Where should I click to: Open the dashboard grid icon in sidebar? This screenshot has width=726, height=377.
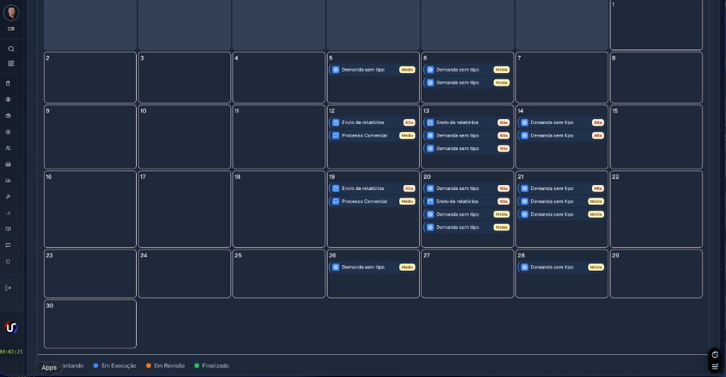pos(11,63)
